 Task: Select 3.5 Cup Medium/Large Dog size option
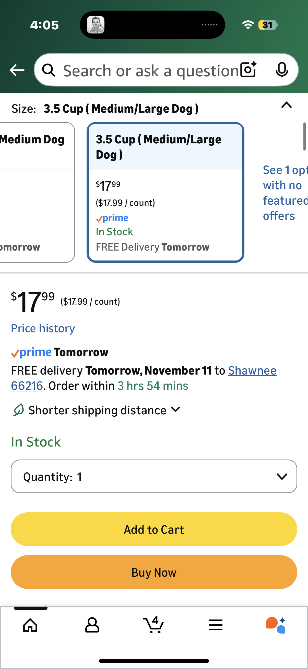click(165, 192)
